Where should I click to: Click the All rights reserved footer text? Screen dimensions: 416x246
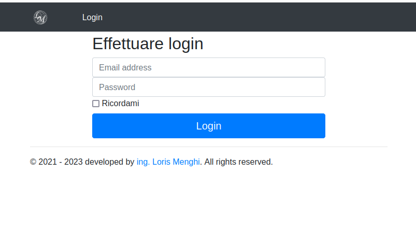click(x=238, y=162)
